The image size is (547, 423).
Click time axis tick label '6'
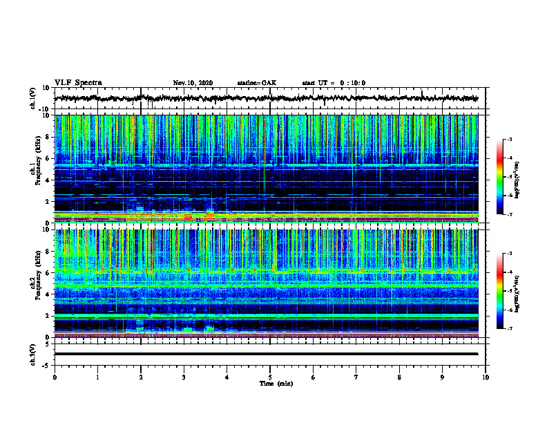[x=313, y=377]
